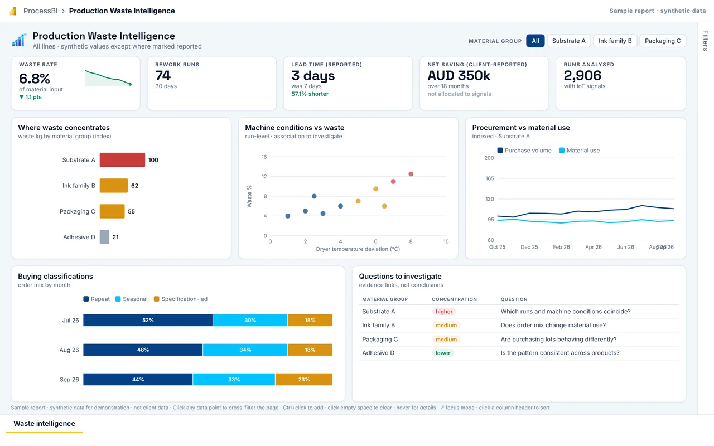
Task: Click the Production Waste Intelligence breadcrumb title
Action: 122,11
